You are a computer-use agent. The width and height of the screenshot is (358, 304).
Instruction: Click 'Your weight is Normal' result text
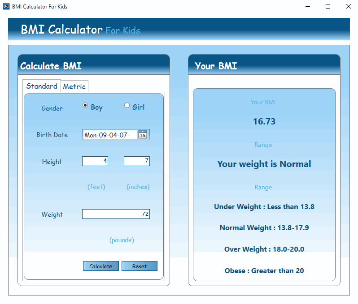pyautogui.click(x=264, y=164)
